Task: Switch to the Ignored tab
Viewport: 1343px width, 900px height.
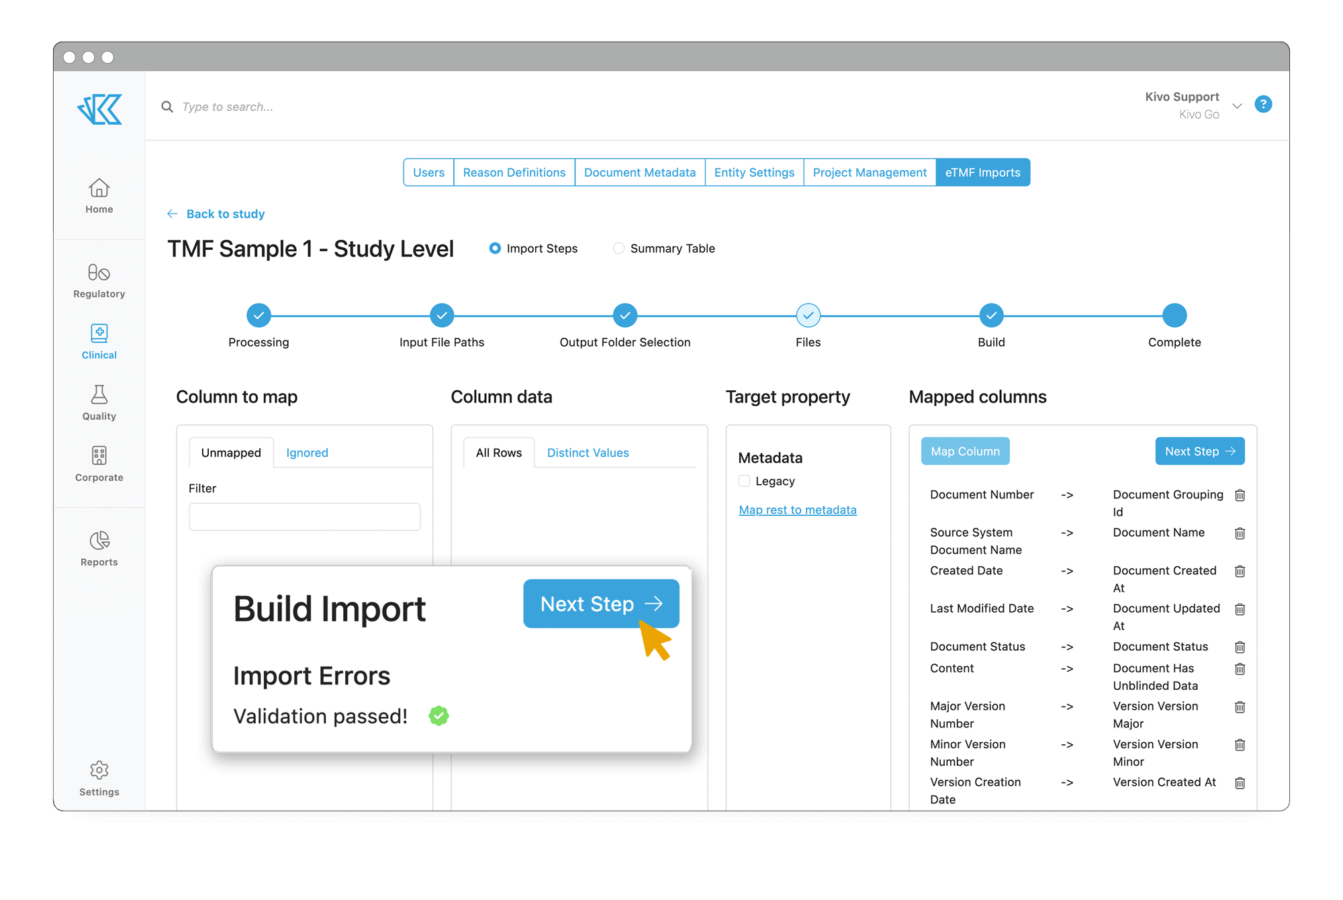Action: click(307, 453)
